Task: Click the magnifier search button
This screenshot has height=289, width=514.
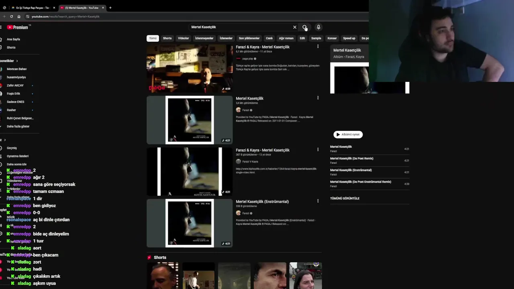Action: 305,27
